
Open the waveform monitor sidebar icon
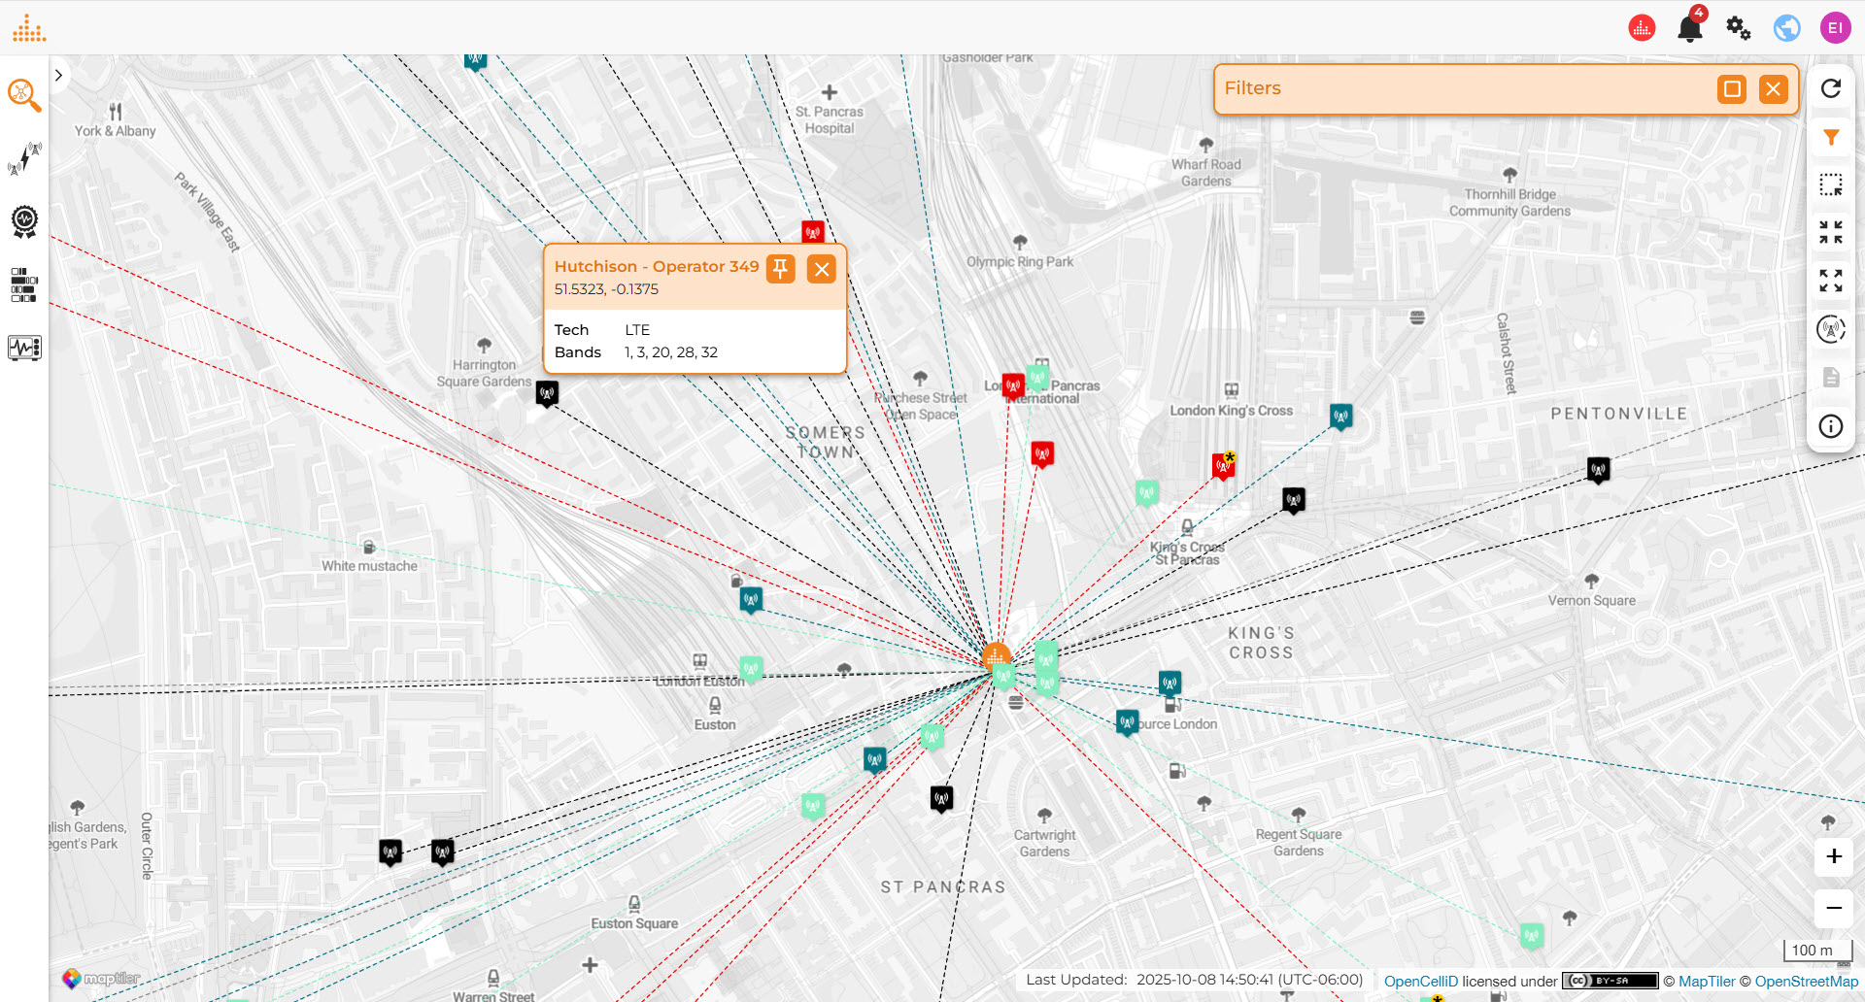pos(24,348)
